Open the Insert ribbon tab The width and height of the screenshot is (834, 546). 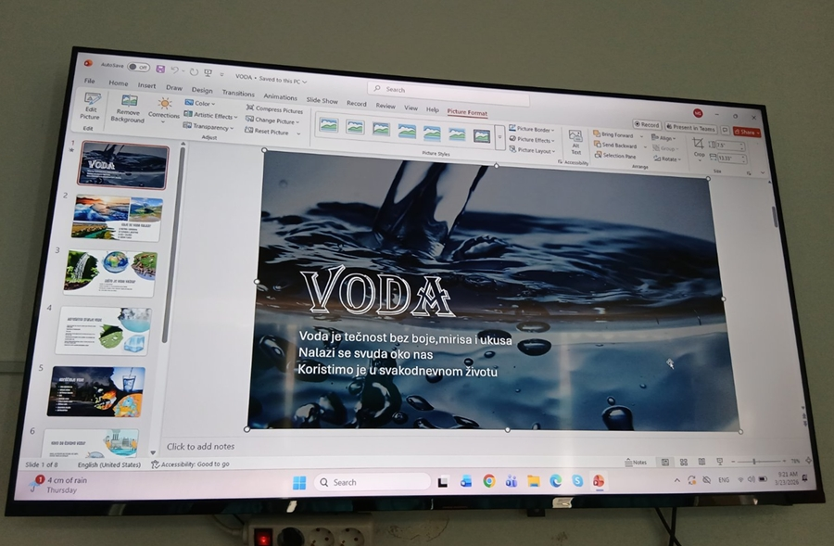pyautogui.click(x=146, y=85)
